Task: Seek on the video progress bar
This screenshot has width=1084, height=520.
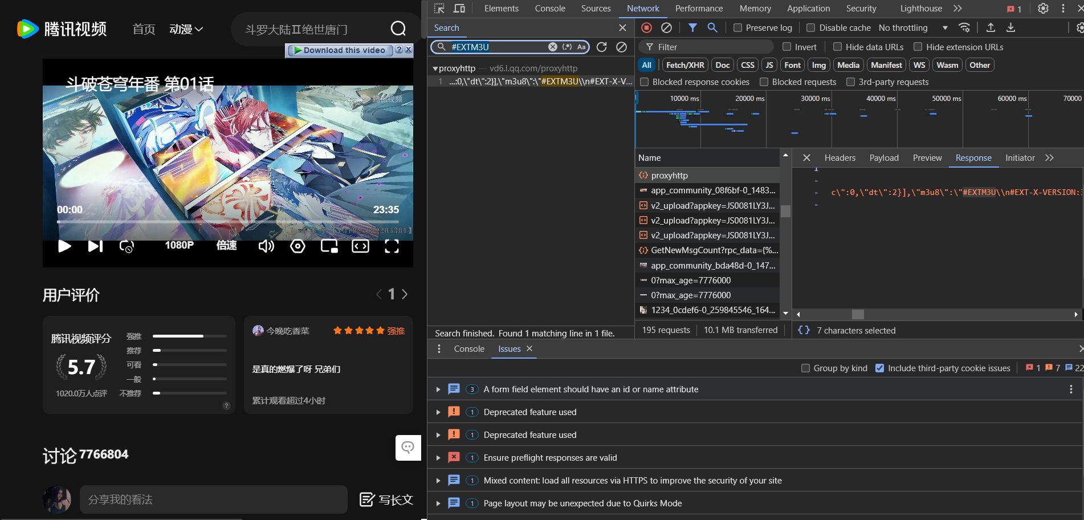Action: click(x=228, y=222)
